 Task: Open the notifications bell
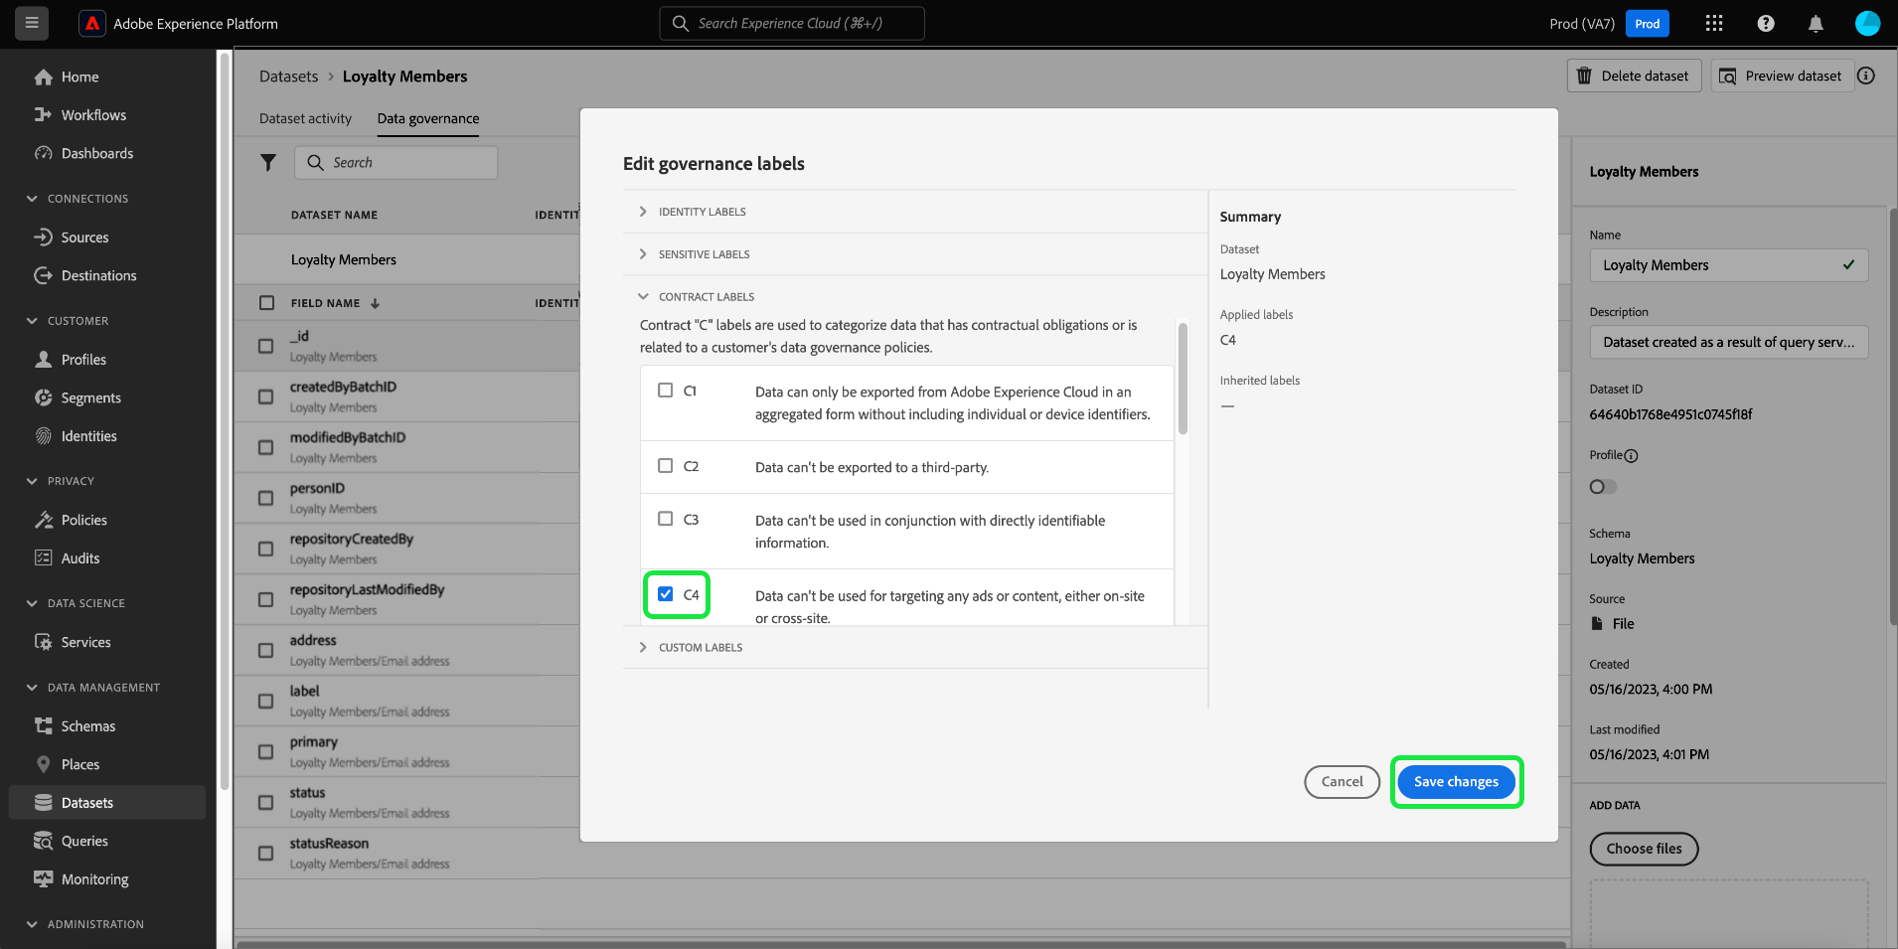pyautogui.click(x=1816, y=24)
